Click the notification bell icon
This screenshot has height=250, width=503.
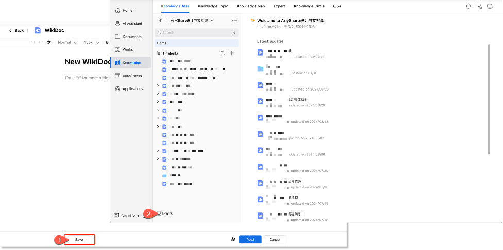468,6
